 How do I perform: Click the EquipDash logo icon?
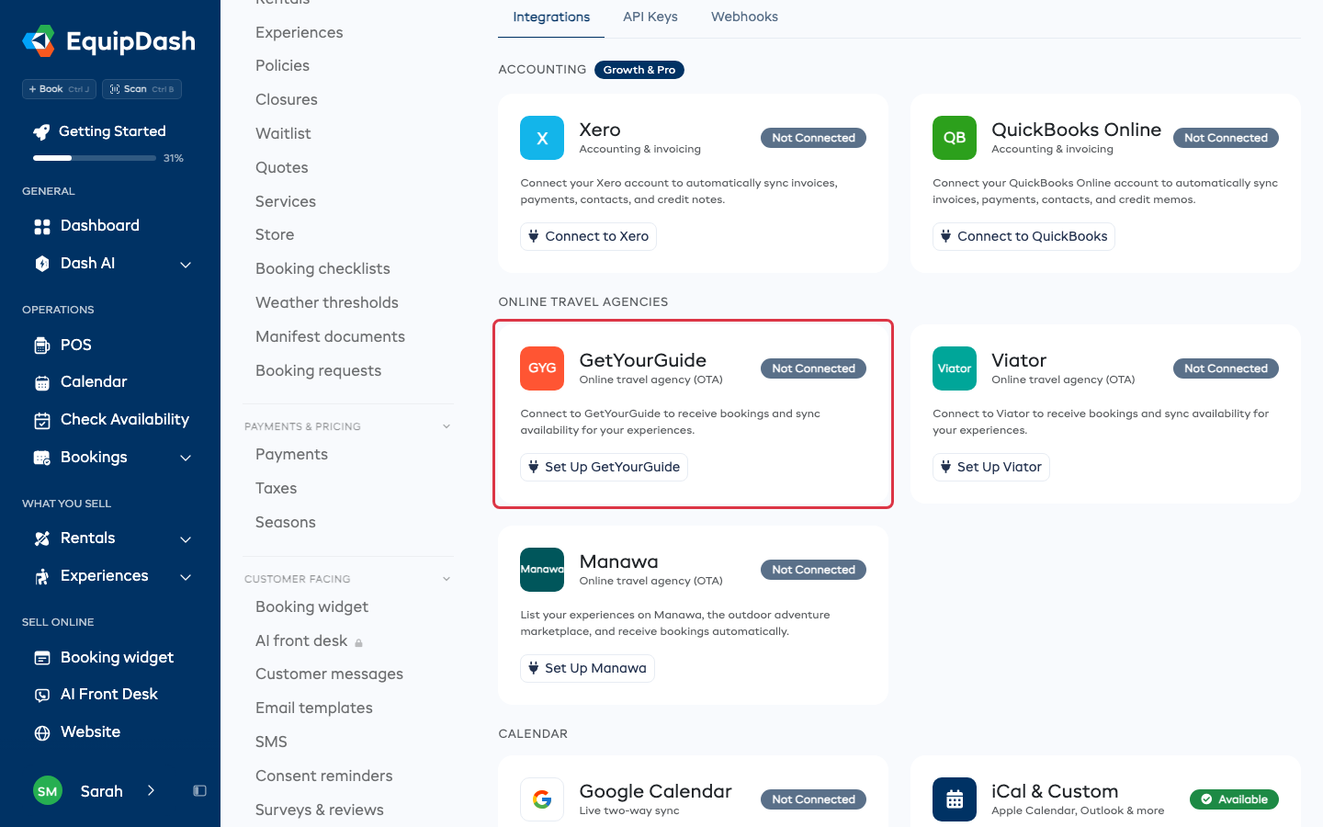pyautogui.click(x=39, y=40)
